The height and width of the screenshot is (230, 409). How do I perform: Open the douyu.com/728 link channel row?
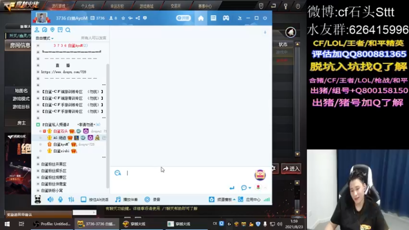[x=63, y=72]
